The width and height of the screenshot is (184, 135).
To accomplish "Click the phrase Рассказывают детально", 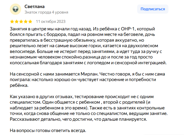I will point(35,119).
